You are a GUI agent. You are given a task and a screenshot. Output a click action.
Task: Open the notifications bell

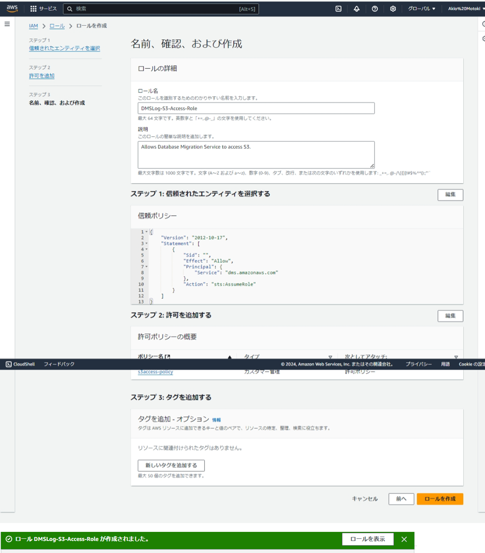[x=356, y=9]
